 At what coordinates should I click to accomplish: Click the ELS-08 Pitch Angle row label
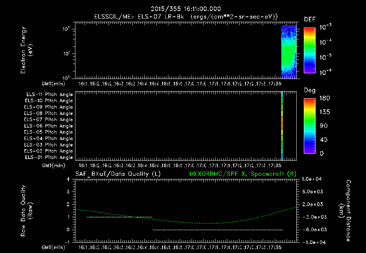tap(48, 113)
